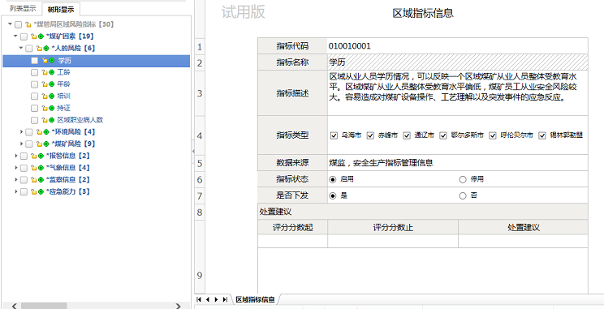Click the 指标描述 text area
This screenshot has width=604, height=309.
pyautogui.click(x=458, y=92)
